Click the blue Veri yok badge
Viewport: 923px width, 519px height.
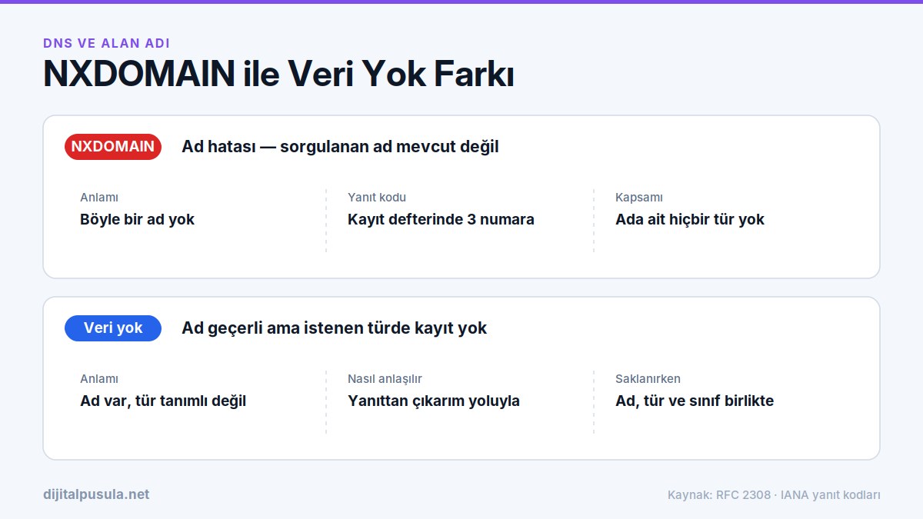(113, 328)
